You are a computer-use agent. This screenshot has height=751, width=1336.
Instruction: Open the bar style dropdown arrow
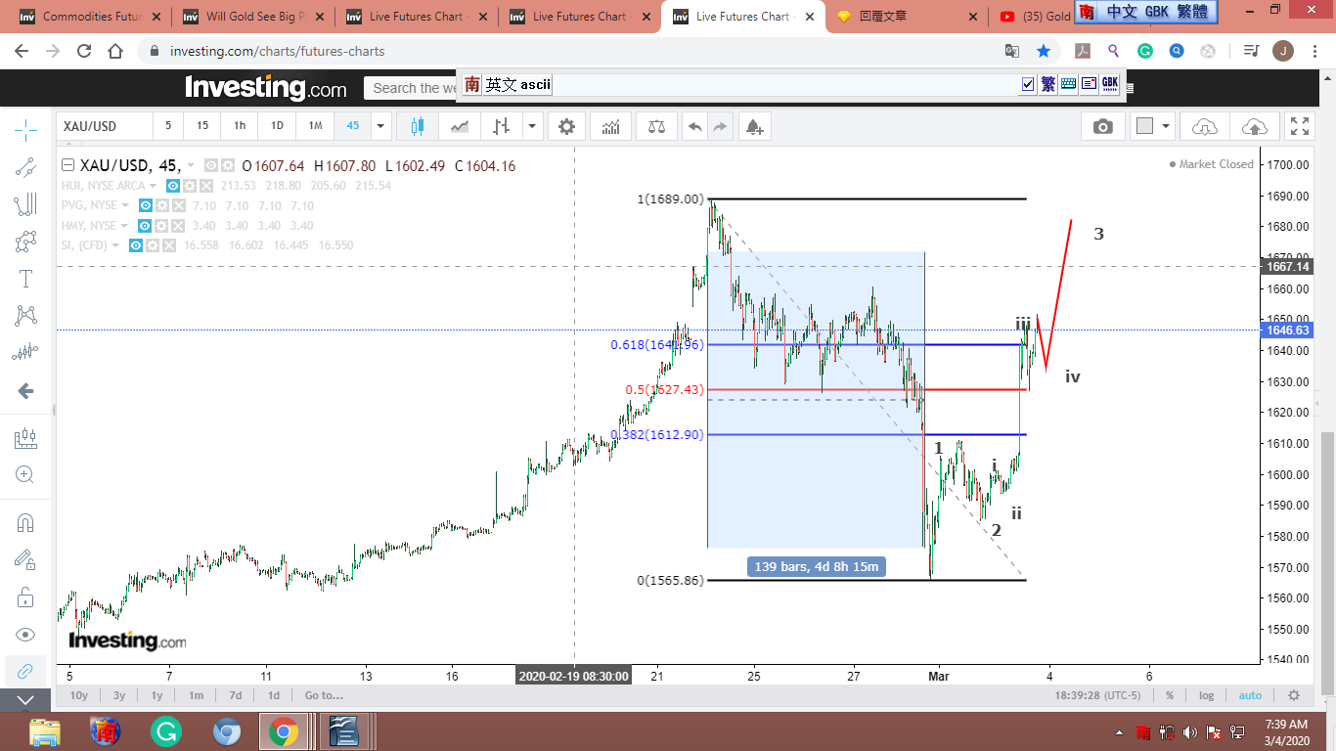pyautogui.click(x=532, y=126)
